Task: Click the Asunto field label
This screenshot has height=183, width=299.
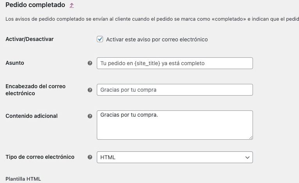Action: (x=15, y=63)
